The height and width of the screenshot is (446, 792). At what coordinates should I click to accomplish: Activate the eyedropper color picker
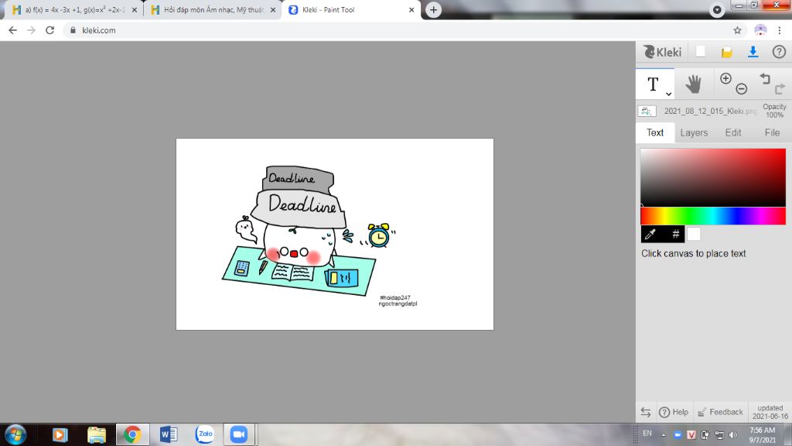point(650,234)
